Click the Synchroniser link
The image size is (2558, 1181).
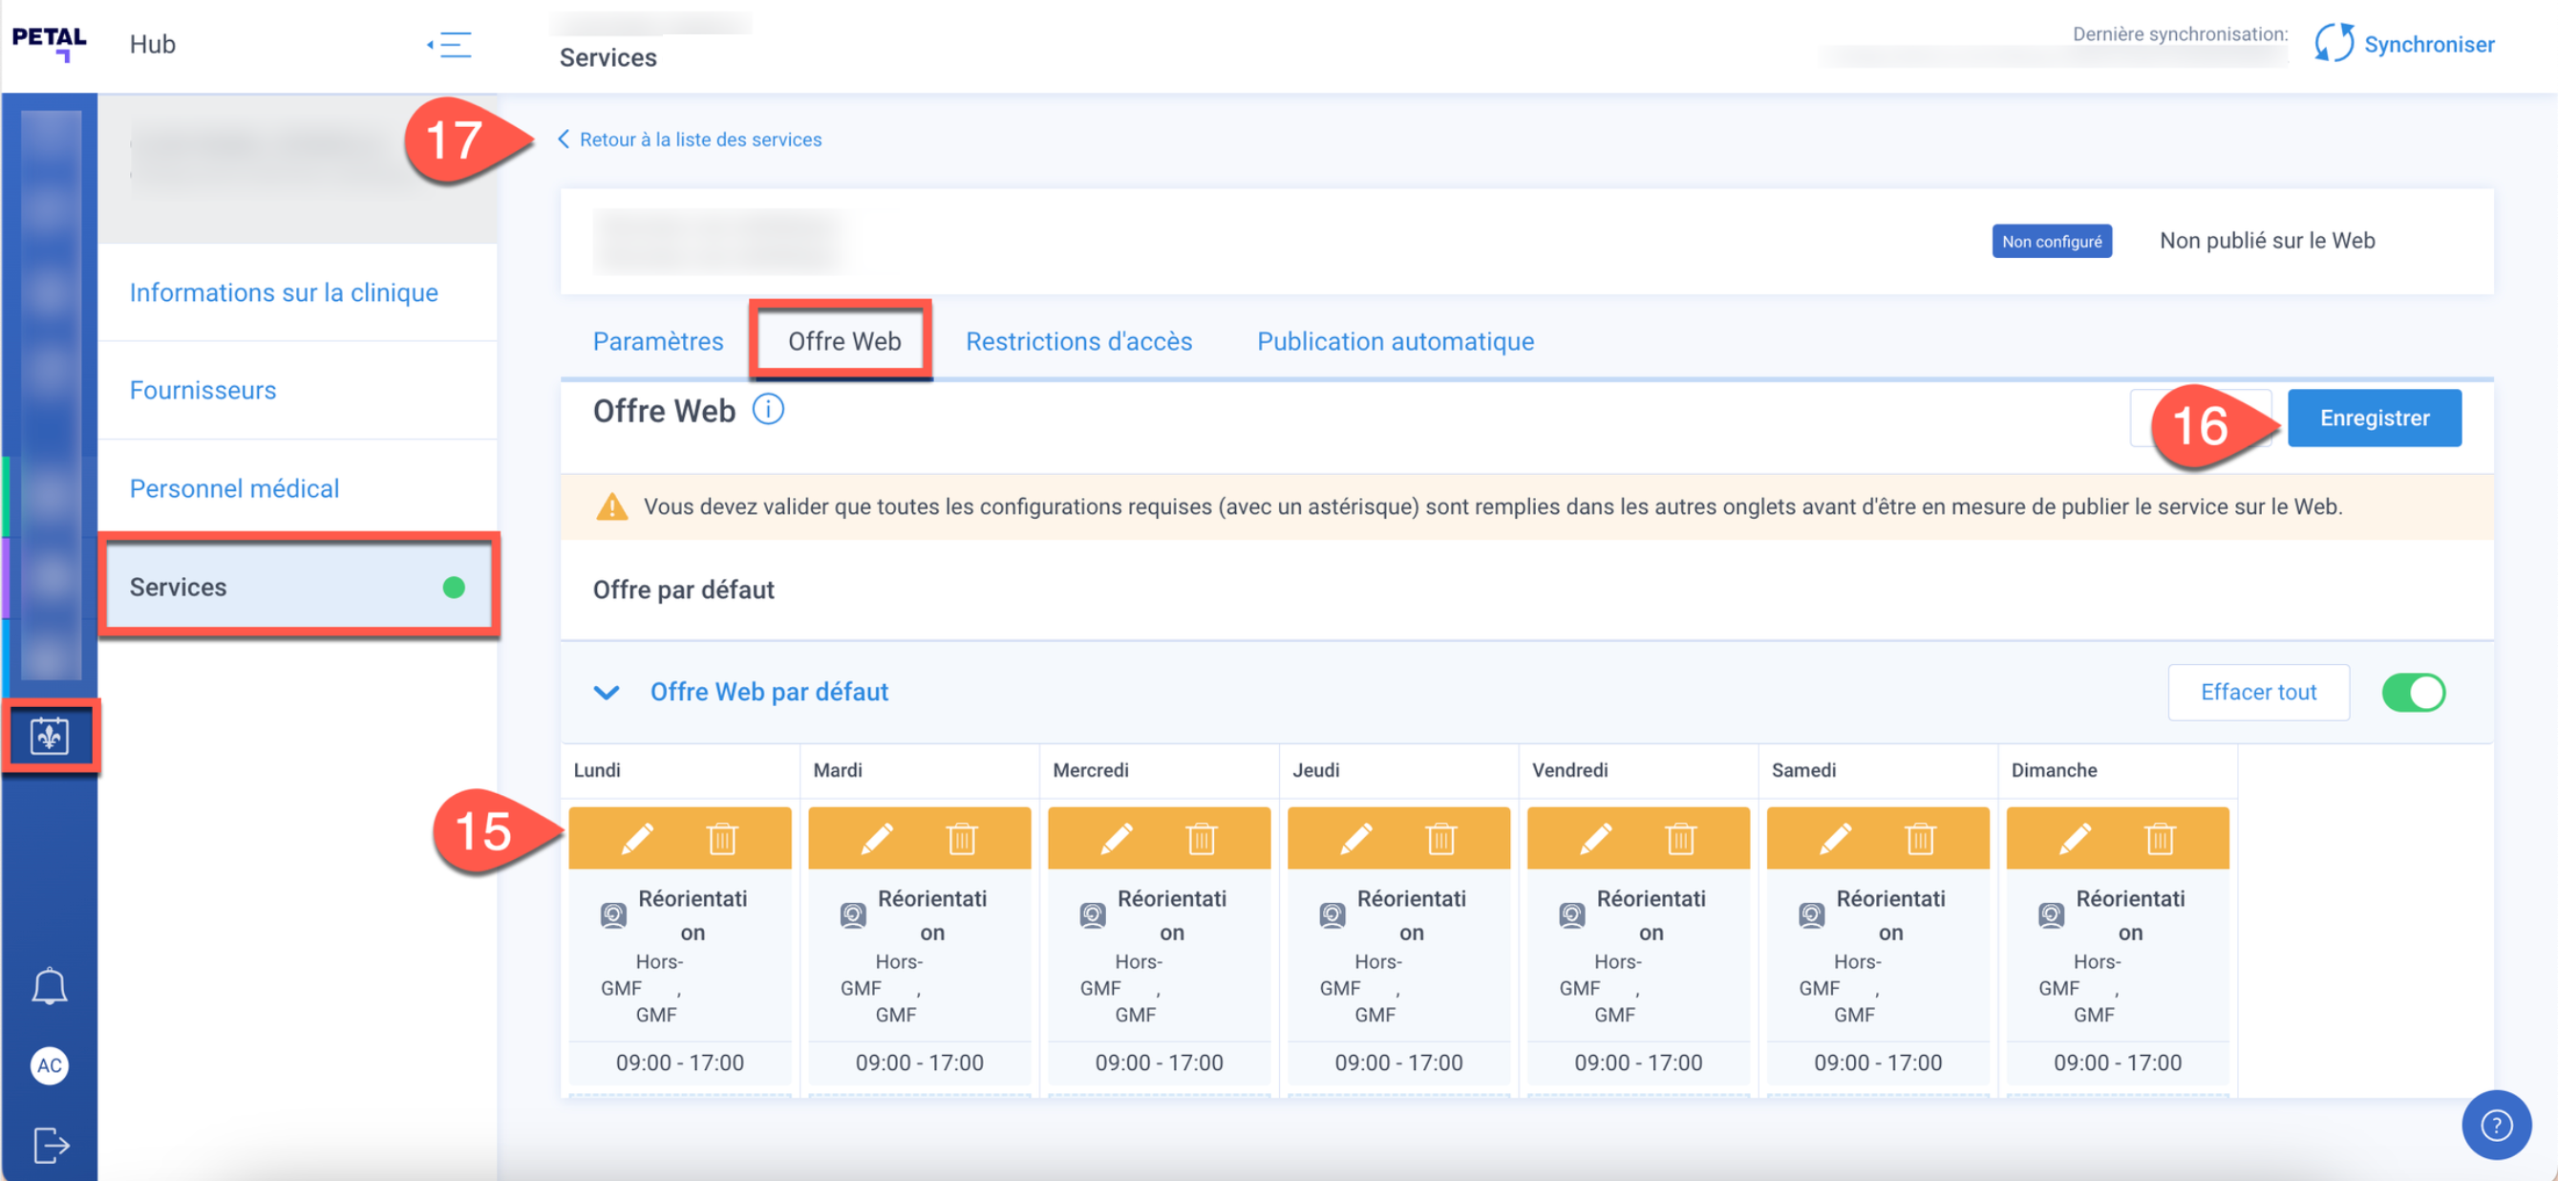tap(2429, 44)
